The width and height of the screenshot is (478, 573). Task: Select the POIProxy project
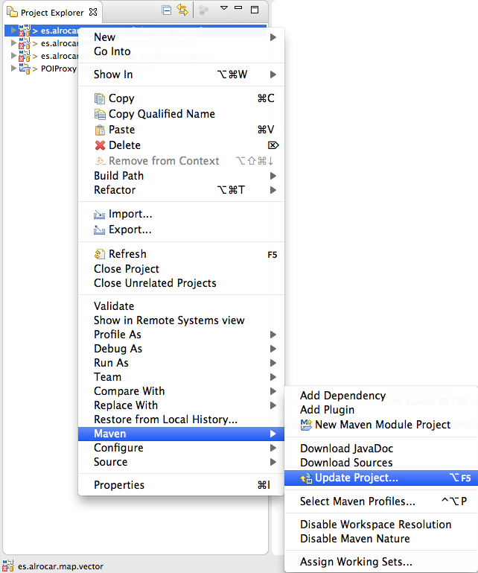click(58, 69)
